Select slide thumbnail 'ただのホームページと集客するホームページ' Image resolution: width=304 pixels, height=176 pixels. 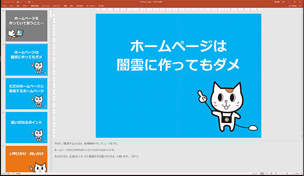pyautogui.click(x=27, y=93)
